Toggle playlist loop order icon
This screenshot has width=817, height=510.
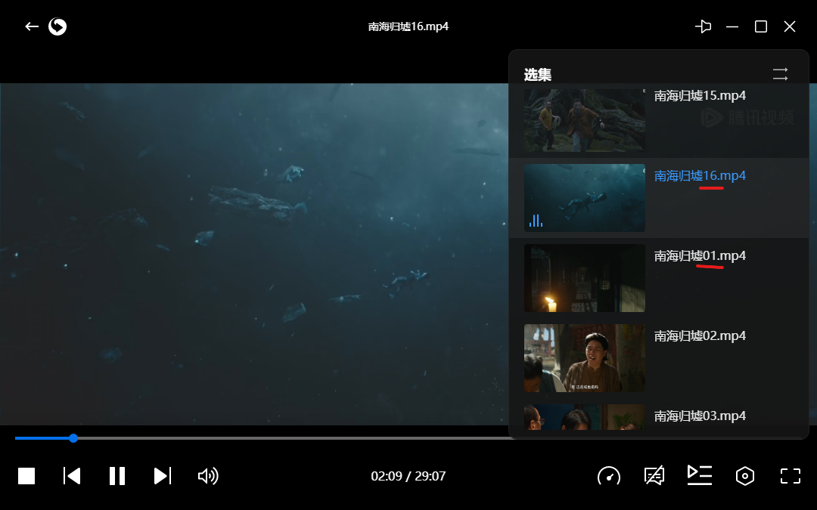[780, 74]
